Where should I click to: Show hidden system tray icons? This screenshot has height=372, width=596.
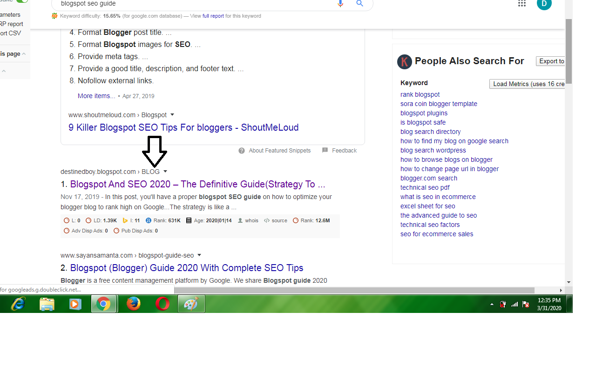pyautogui.click(x=492, y=305)
